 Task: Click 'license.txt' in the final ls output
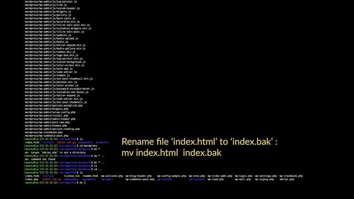[x=71, y=176]
